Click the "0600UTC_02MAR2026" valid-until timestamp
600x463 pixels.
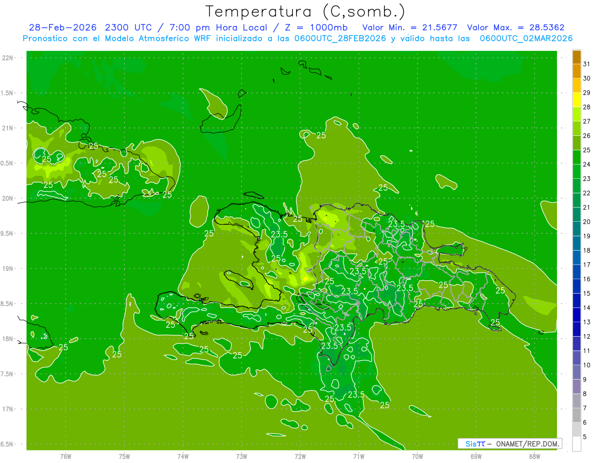point(526,38)
